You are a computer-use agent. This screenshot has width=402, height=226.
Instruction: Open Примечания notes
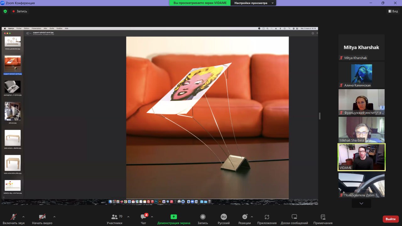click(323, 219)
